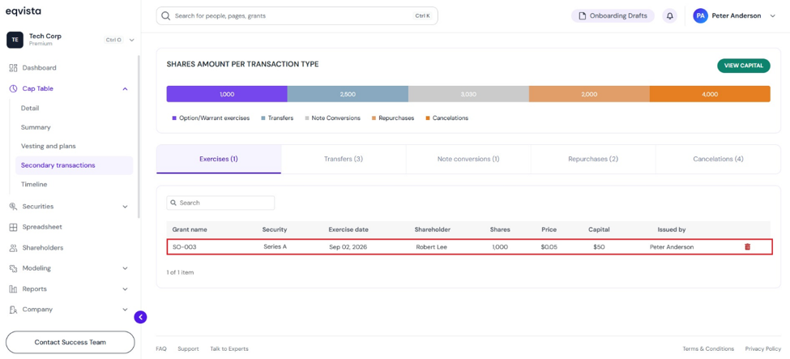The image size is (790, 359).
Task: Focus the exercises table Search field
Action: tap(220, 203)
